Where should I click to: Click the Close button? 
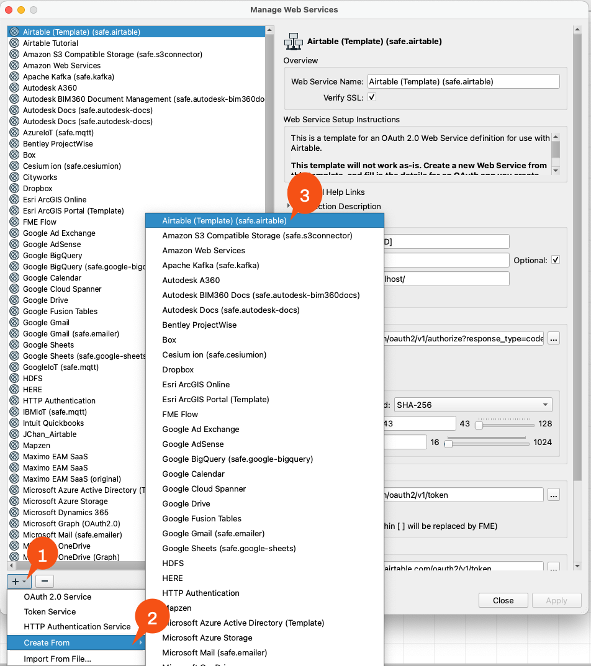click(503, 600)
